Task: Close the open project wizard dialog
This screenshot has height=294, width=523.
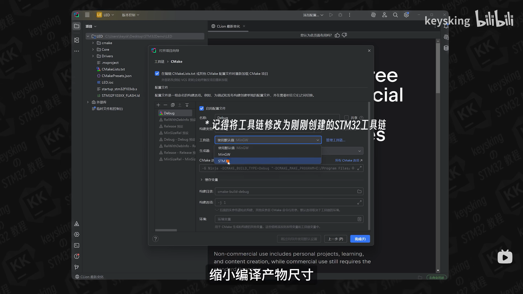Action: point(369,51)
